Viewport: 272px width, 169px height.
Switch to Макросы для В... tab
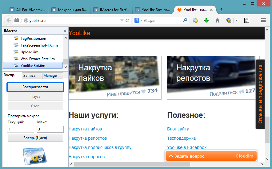(70, 10)
